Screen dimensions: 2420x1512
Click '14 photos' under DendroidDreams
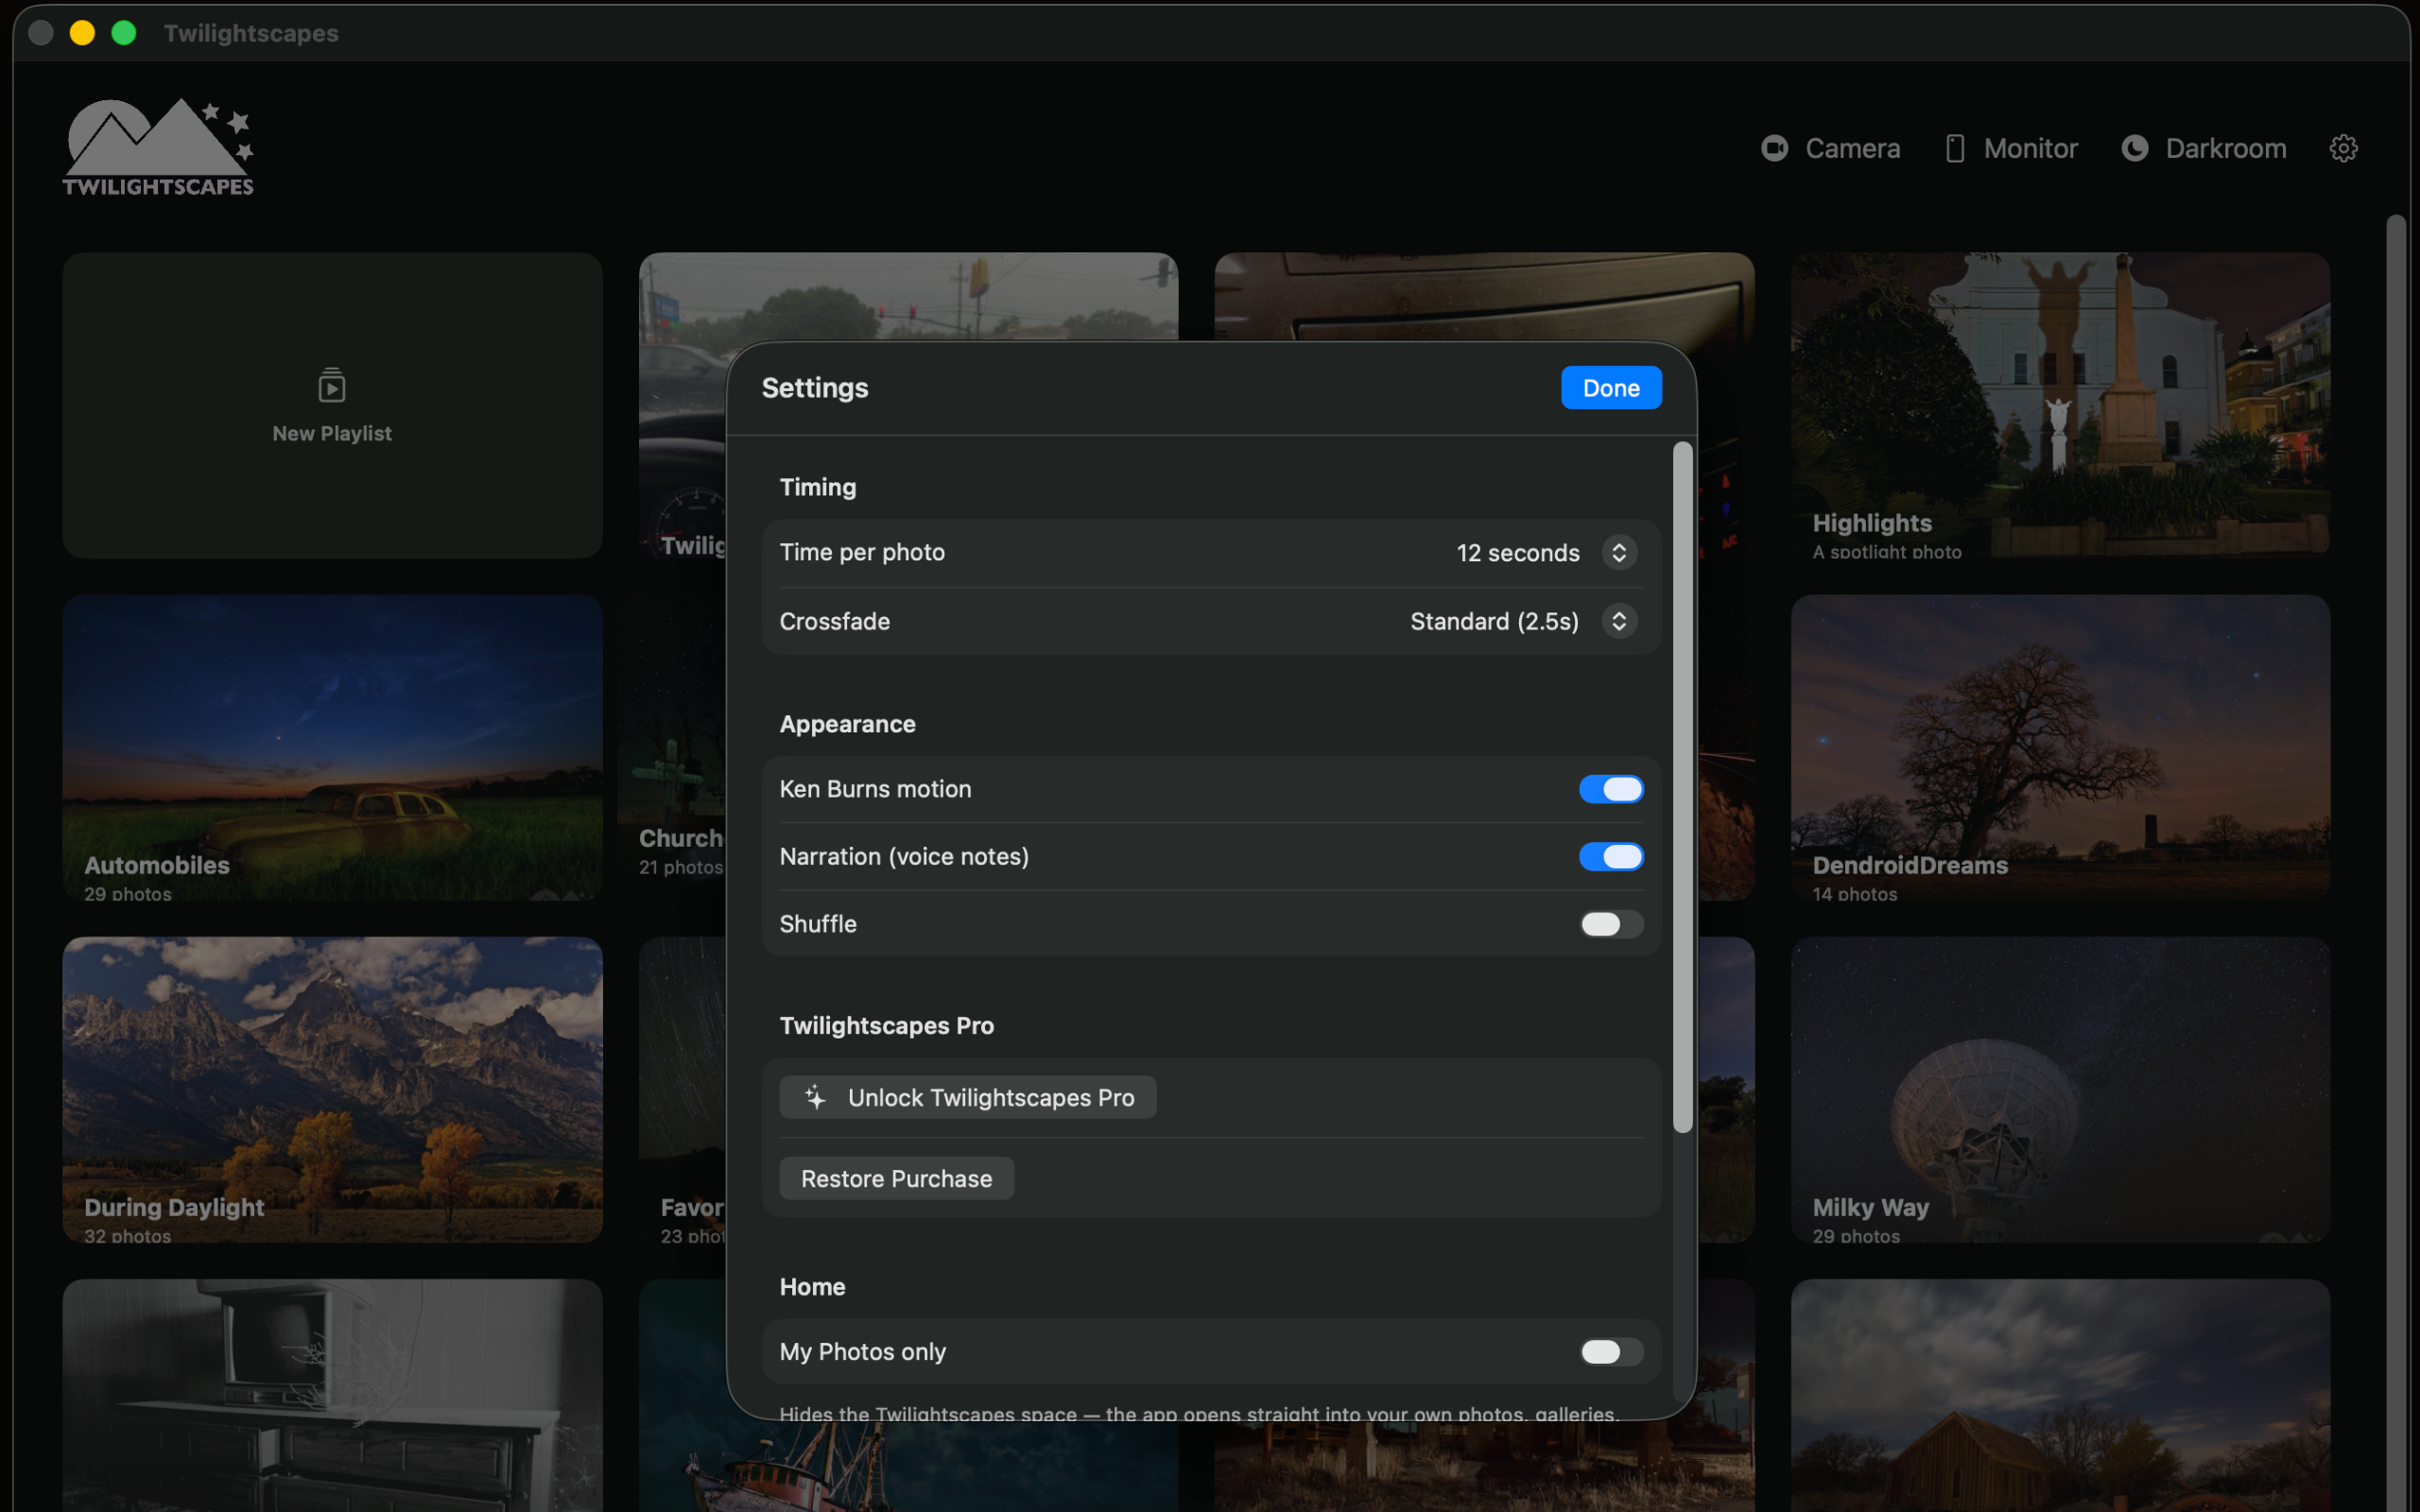[1854, 894]
